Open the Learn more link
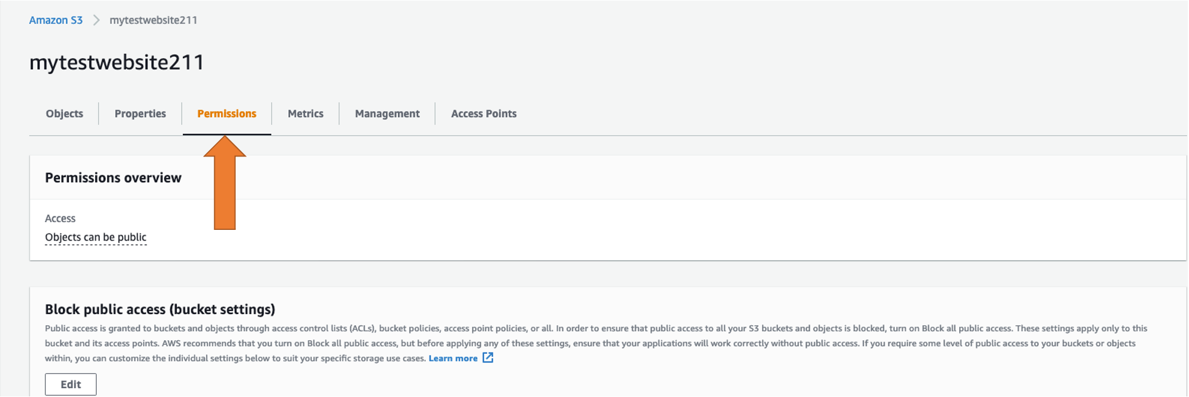The image size is (1189, 397). point(453,358)
